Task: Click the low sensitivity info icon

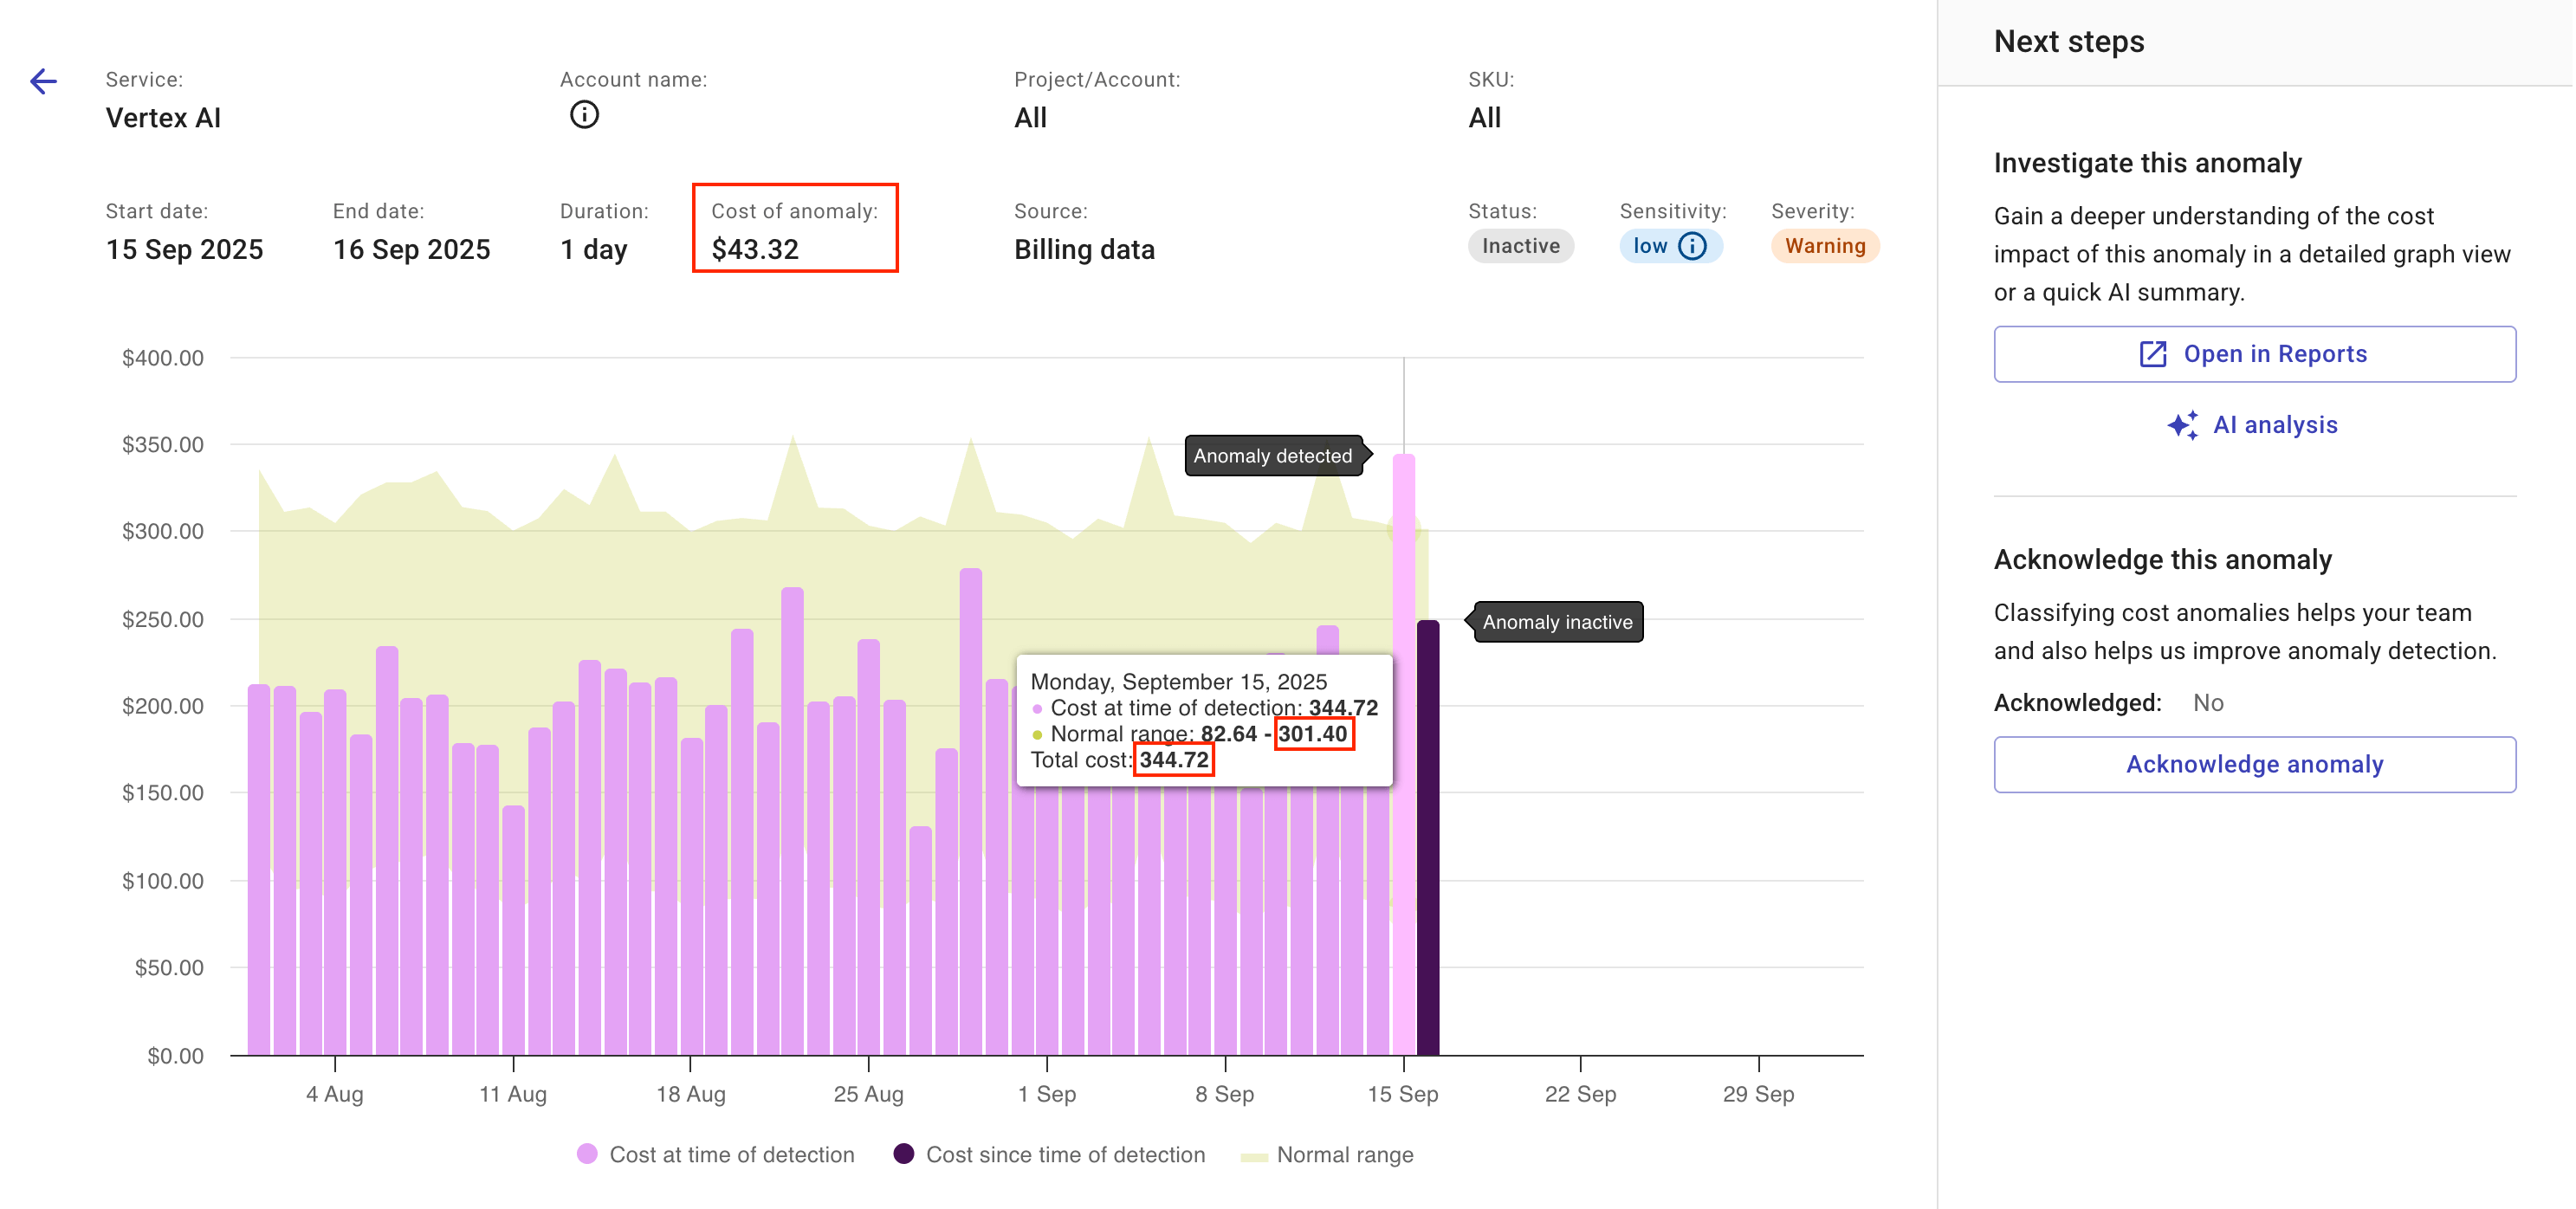Action: click(1692, 246)
